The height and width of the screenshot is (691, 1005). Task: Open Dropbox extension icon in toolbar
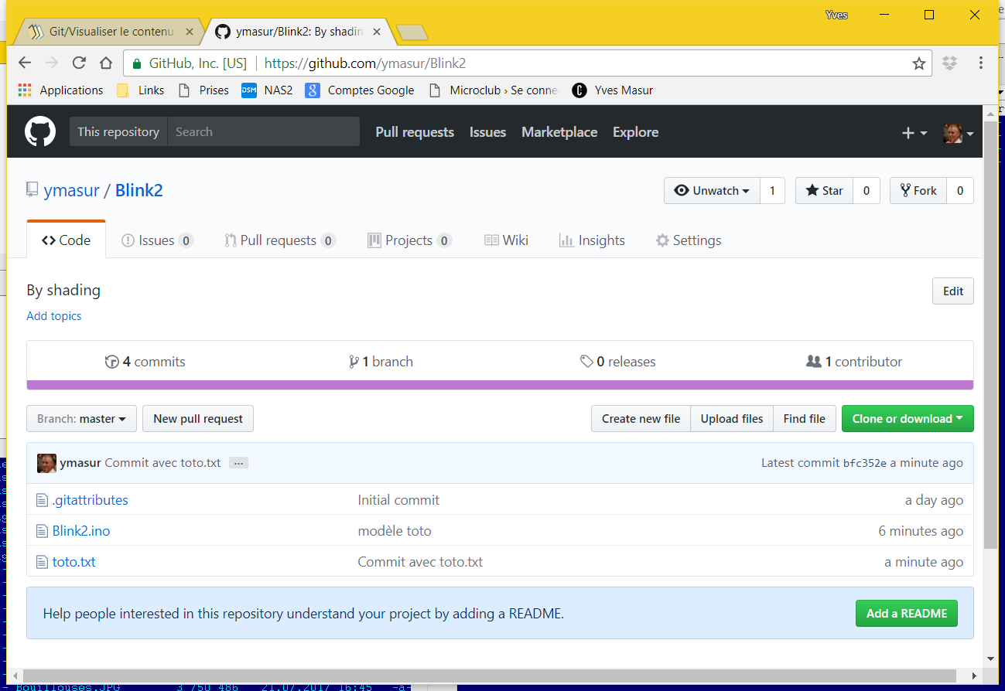click(x=950, y=63)
